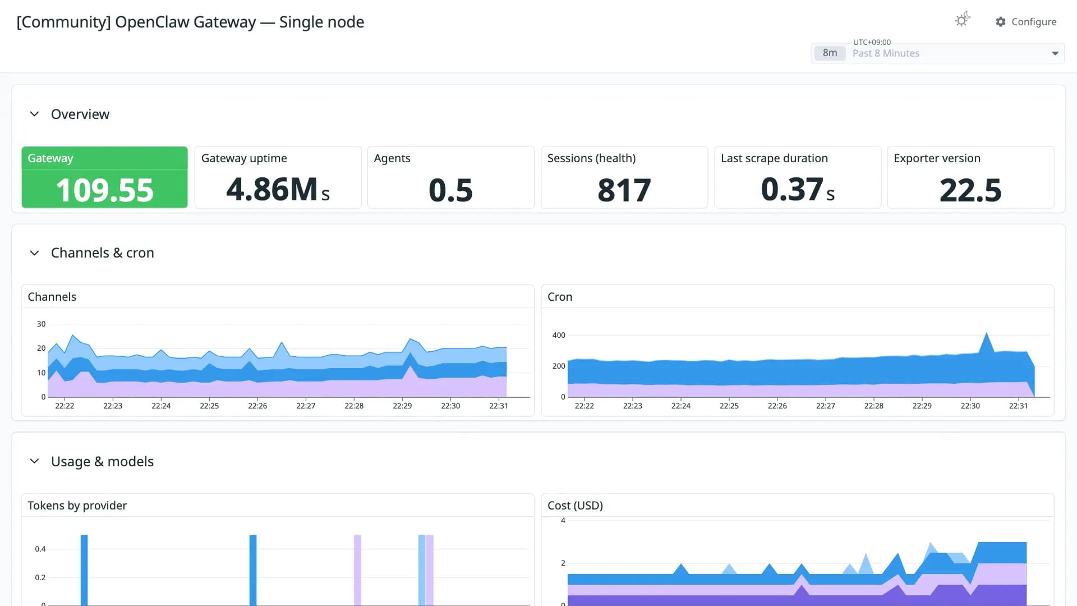Click the time range dropdown arrow
Viewport: 1077px width, 606px height.
(1055, 53)
